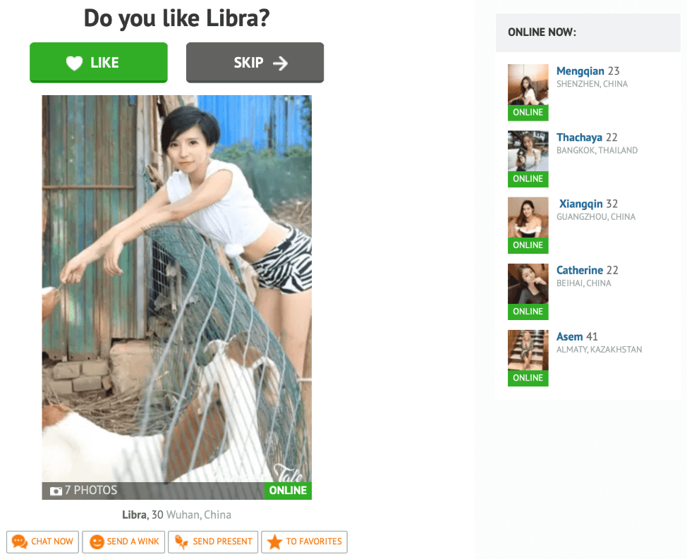Screen dimensions: 687x559
Task: Click the camera icon beside 7 Photos
Action: point(56,491)
